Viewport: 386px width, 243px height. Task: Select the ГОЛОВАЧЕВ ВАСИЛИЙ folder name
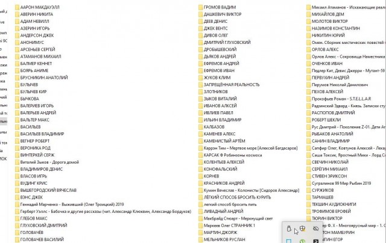pyautogui.click(x=42, y=239)
